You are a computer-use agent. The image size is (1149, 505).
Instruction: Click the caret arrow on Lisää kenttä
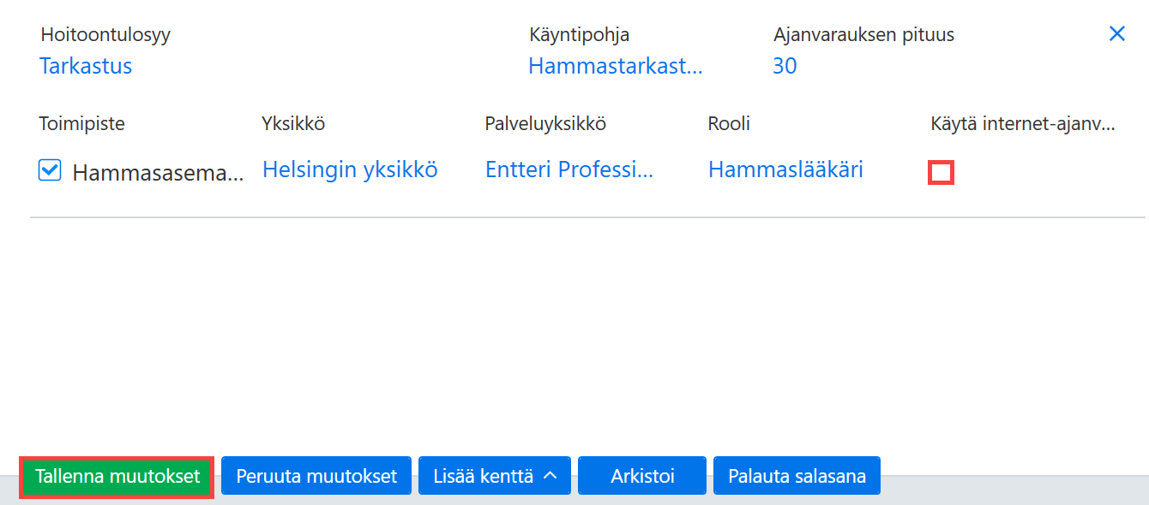550,475
